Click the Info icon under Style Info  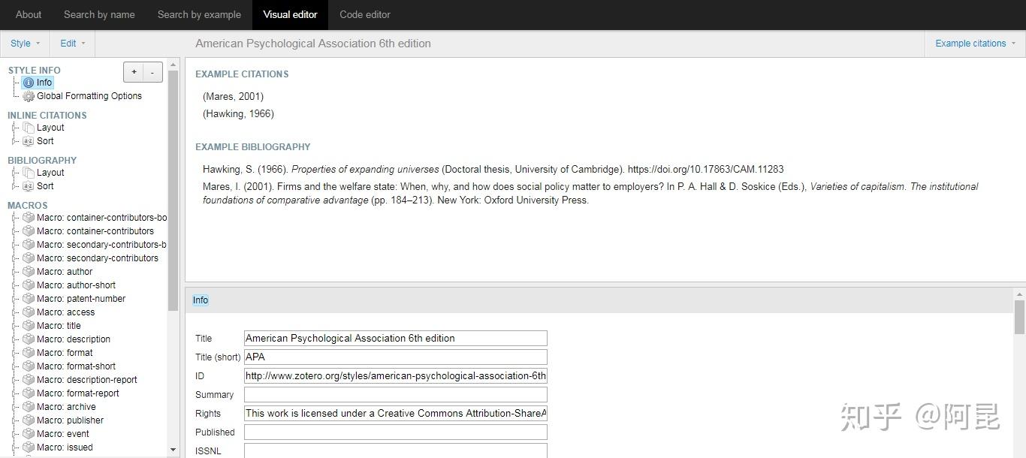(29, 83)
